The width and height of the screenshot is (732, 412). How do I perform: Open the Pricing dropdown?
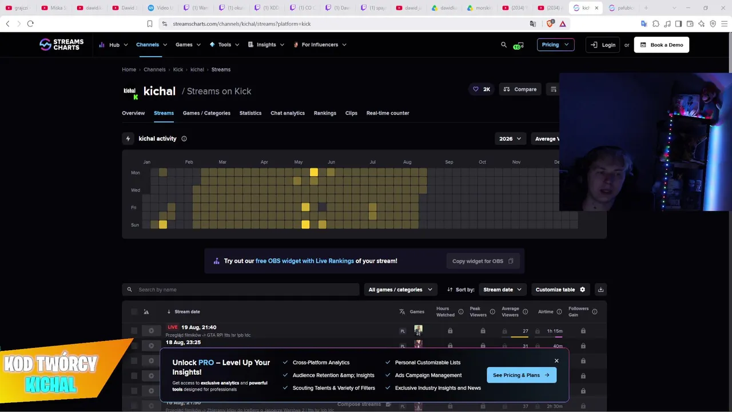coord(555,45)
